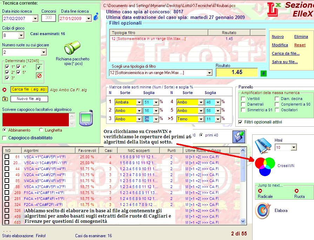Image resolution: width=314 pixels, height=240 pixels.
Task: Select algorithm F2CA -4°CA#F2FI -4°FI
Action: 43,205
